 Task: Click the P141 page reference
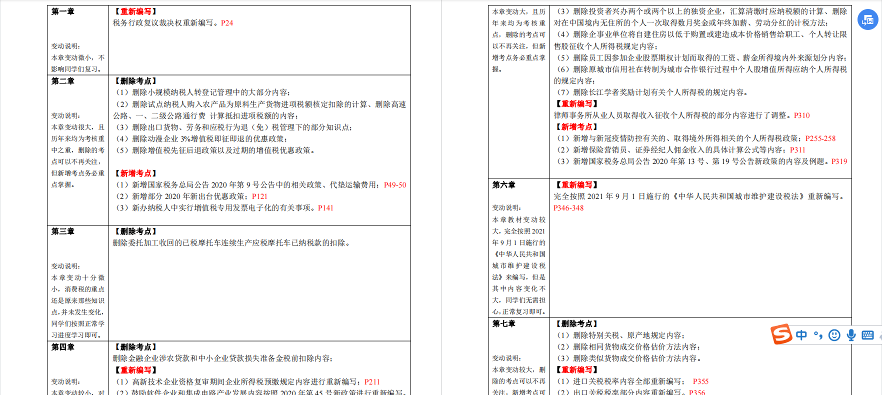click(325, 208)
